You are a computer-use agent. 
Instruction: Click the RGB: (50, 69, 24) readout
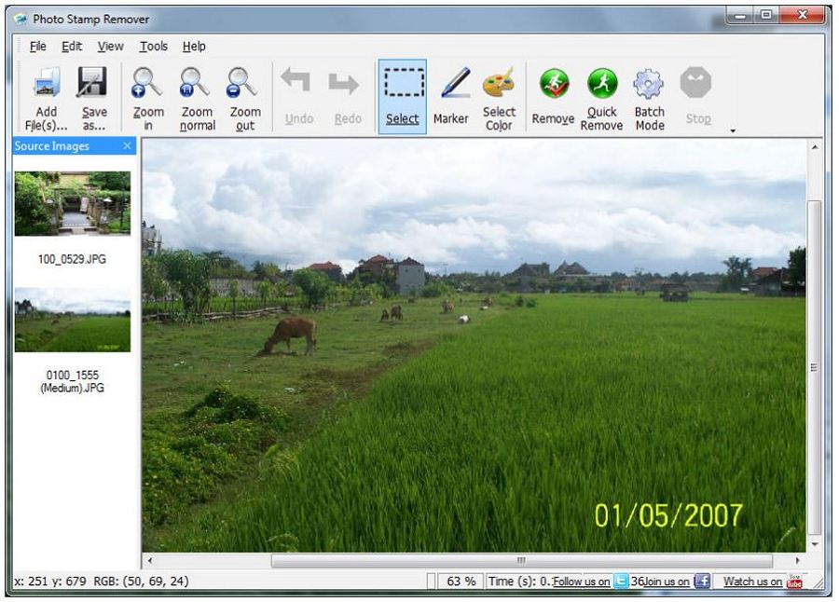(142, 581)
